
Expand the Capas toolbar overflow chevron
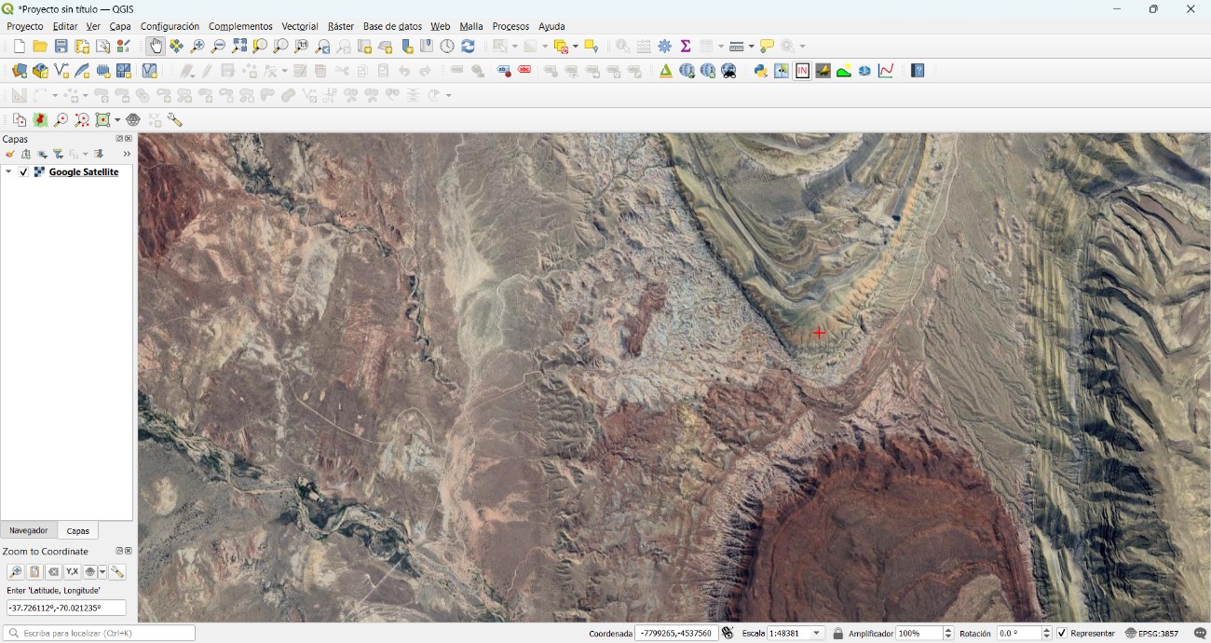[127, 155]
